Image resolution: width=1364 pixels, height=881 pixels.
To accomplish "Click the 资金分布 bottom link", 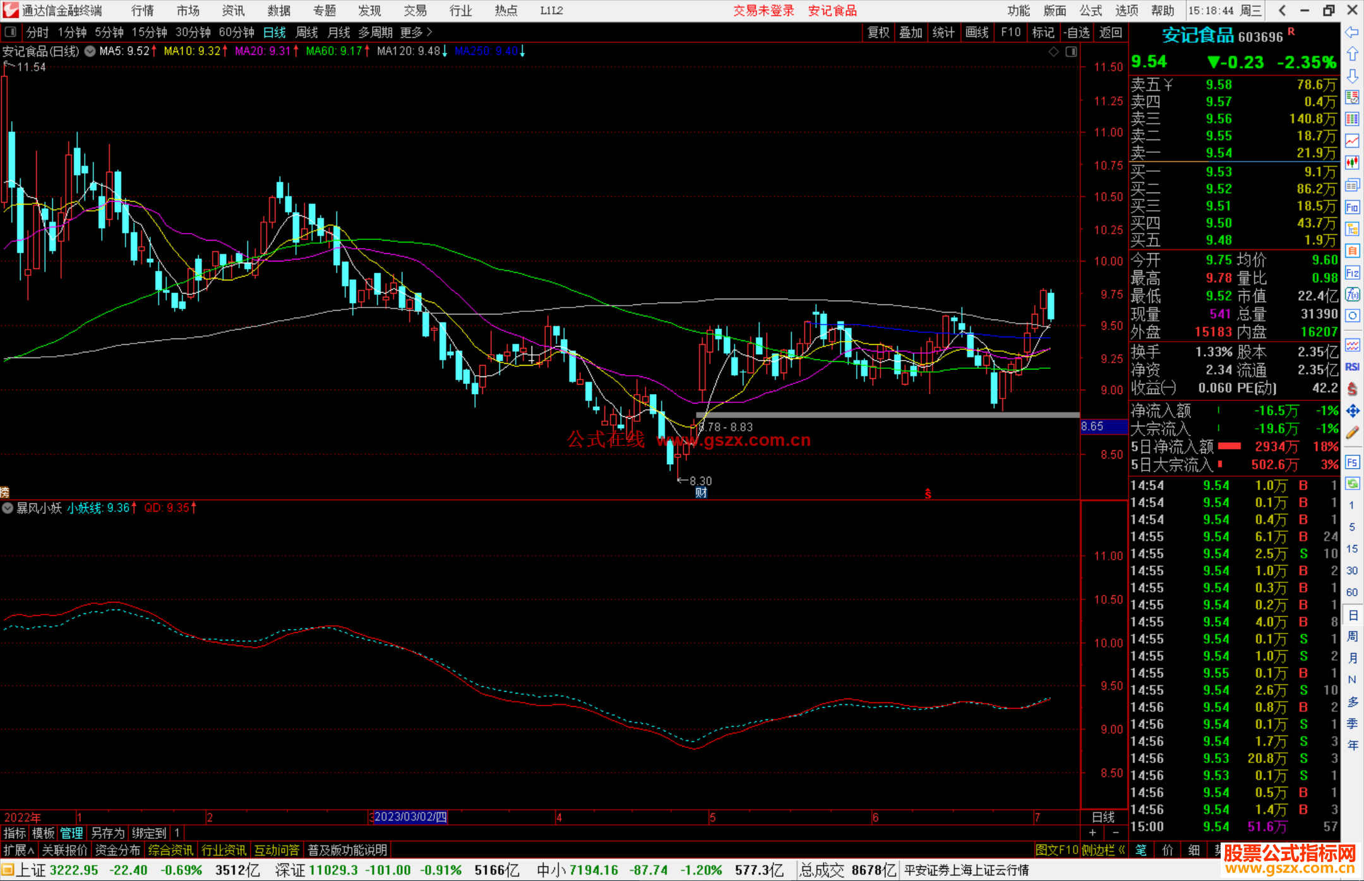I will 117,850.
